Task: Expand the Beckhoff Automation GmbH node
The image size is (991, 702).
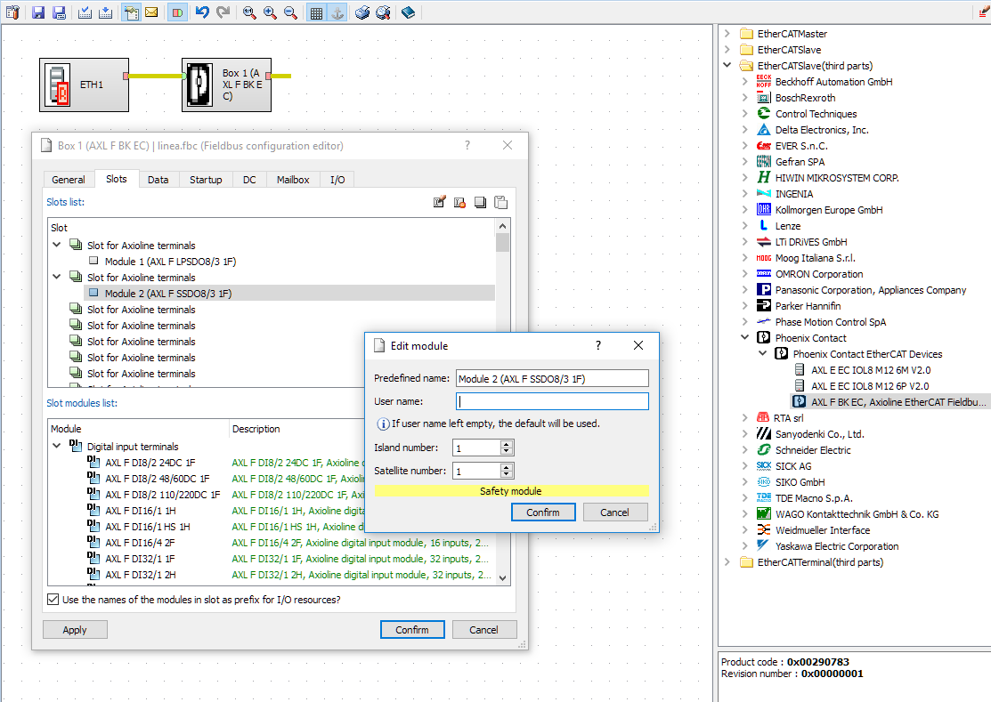Action: coord(745,82)
